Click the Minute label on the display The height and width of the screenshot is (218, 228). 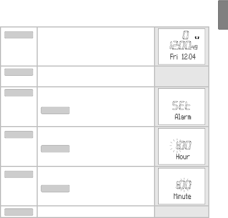tap(183, 196)
